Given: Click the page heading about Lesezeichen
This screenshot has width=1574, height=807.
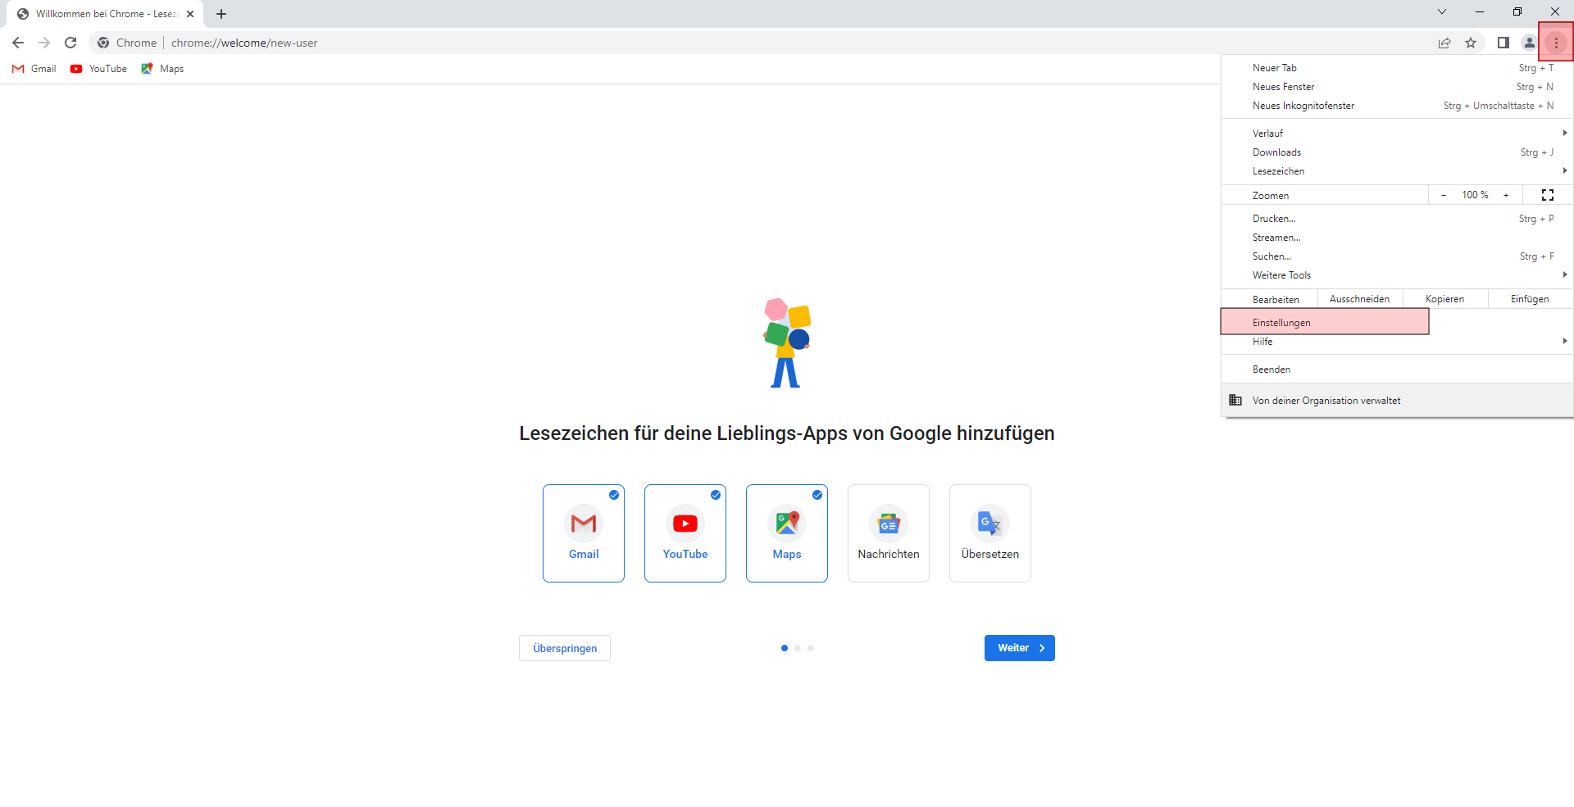Looking at the screenshot, I should (787, 433).
